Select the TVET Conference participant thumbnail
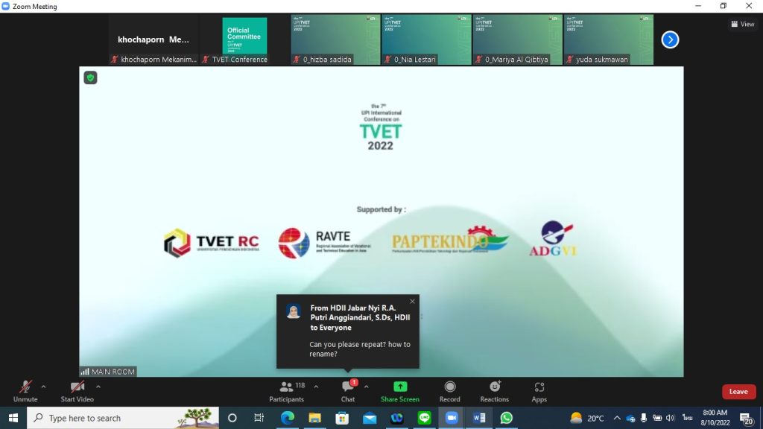763x429 pixels. click(x=244, y=40)
